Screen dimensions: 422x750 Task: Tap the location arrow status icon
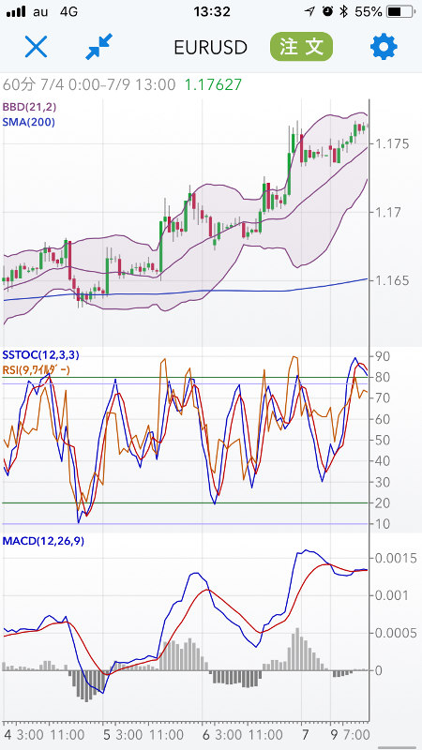tap(310, 12)
